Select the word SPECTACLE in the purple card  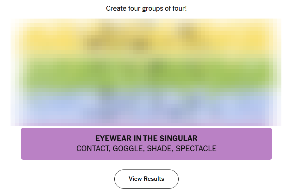(196, 149)
